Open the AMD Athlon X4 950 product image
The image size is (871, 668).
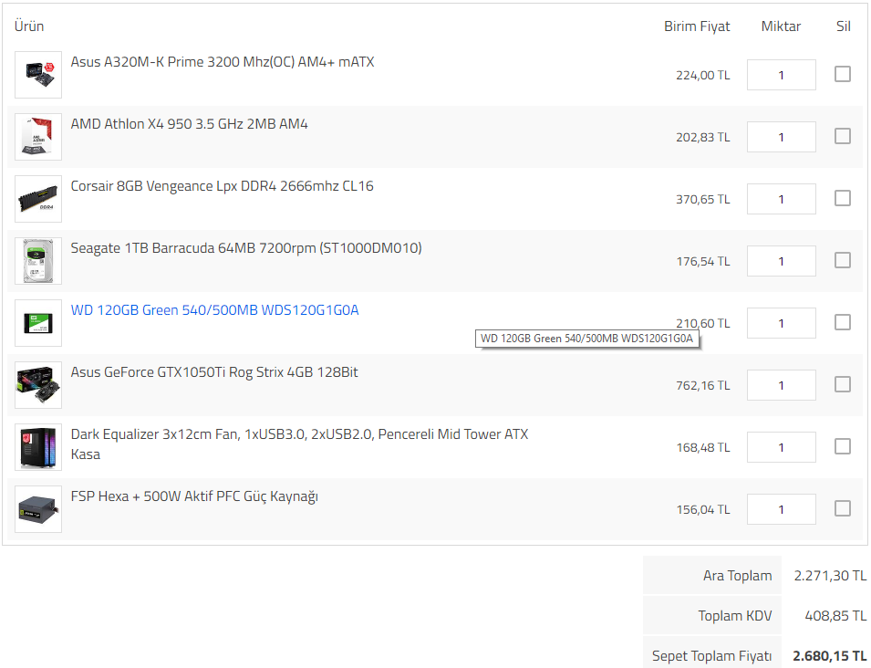tap(38, 137)
